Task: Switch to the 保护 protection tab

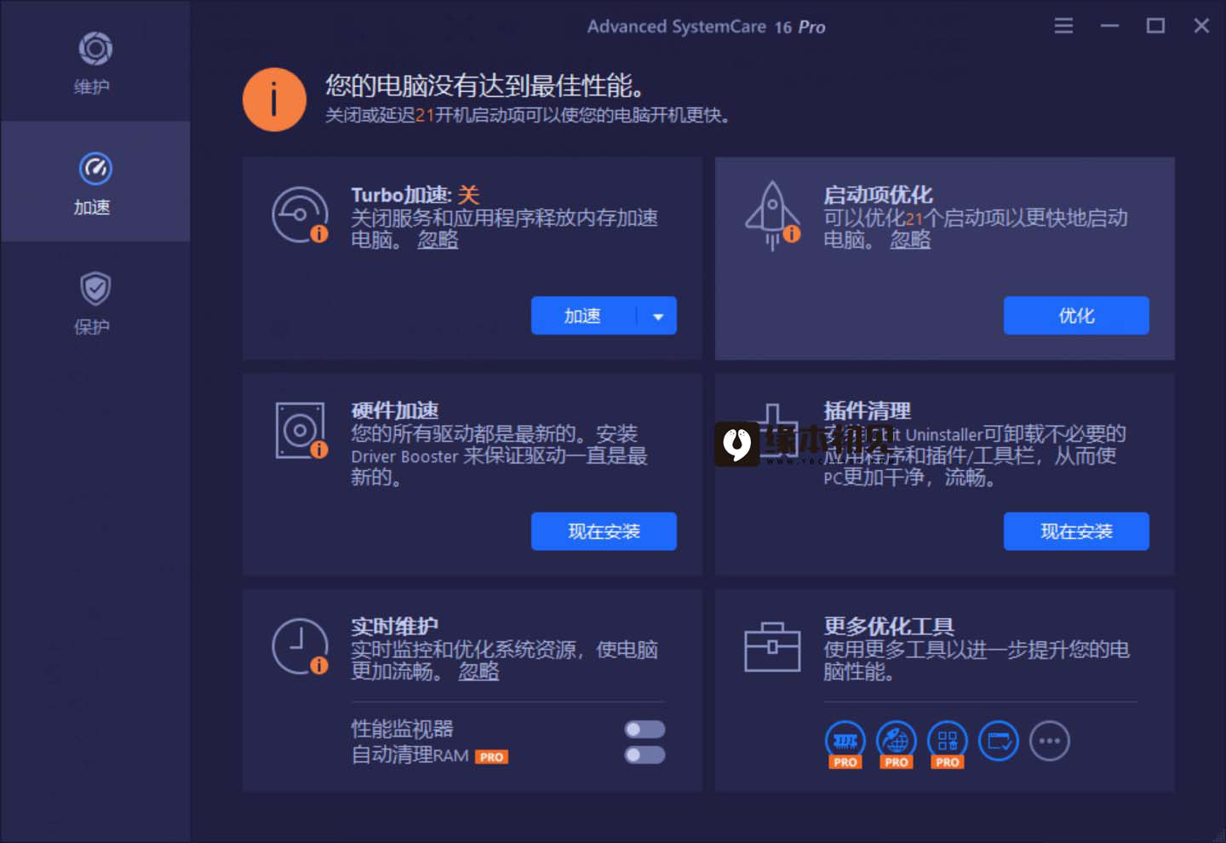Action: tap(94, 302)
